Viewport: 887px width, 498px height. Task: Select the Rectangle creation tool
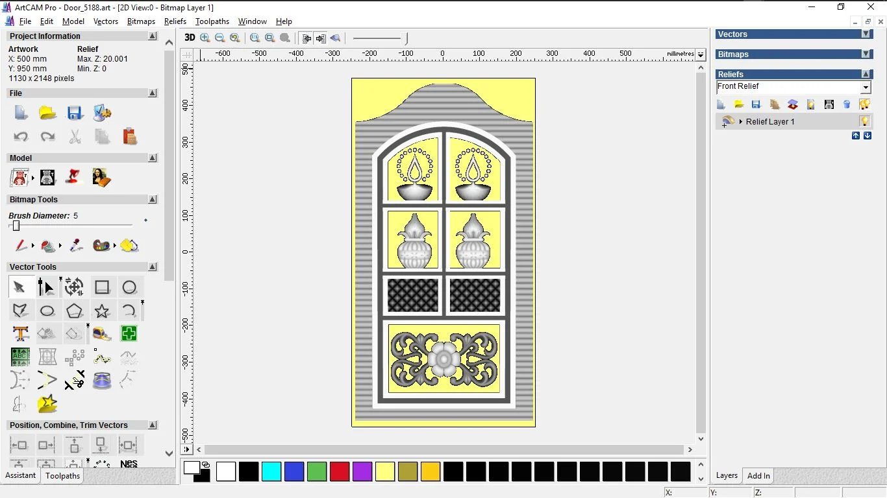[103, 287]
